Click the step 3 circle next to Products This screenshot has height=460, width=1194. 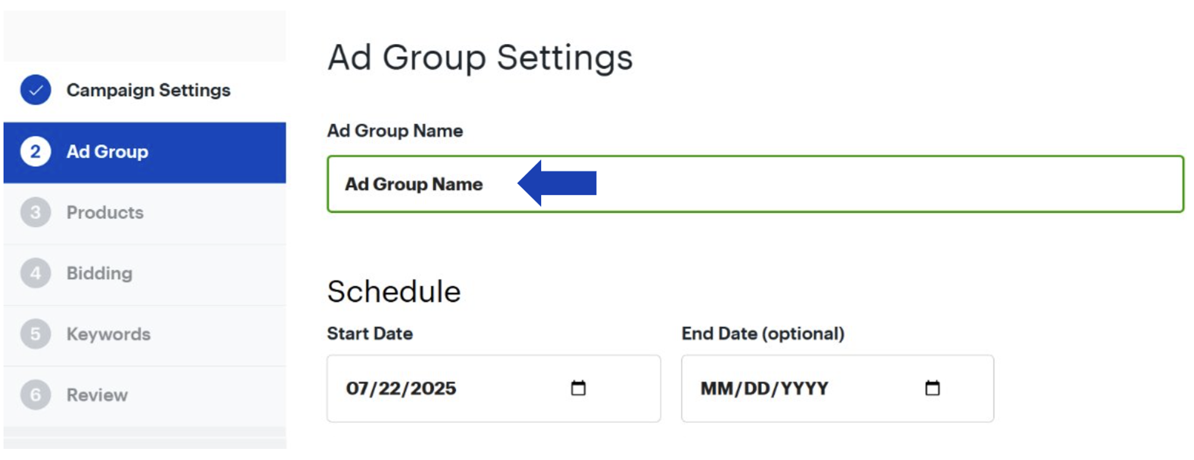pos(35,212)
